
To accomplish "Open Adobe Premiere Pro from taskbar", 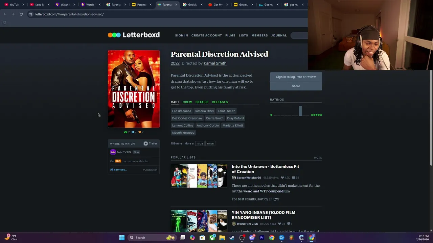I will (x=261, y=238).
